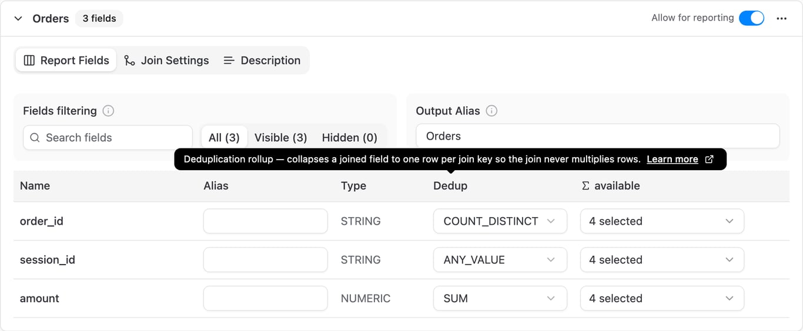
Task: Open the ANY_VALUE dedup dropdown
Action: (500, 260)
